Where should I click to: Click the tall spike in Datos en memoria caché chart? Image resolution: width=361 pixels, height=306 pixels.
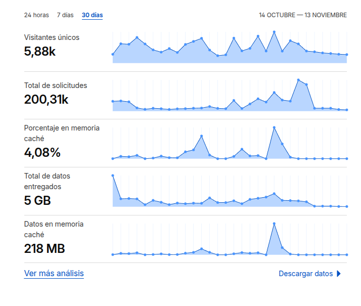tap(274, 224)
